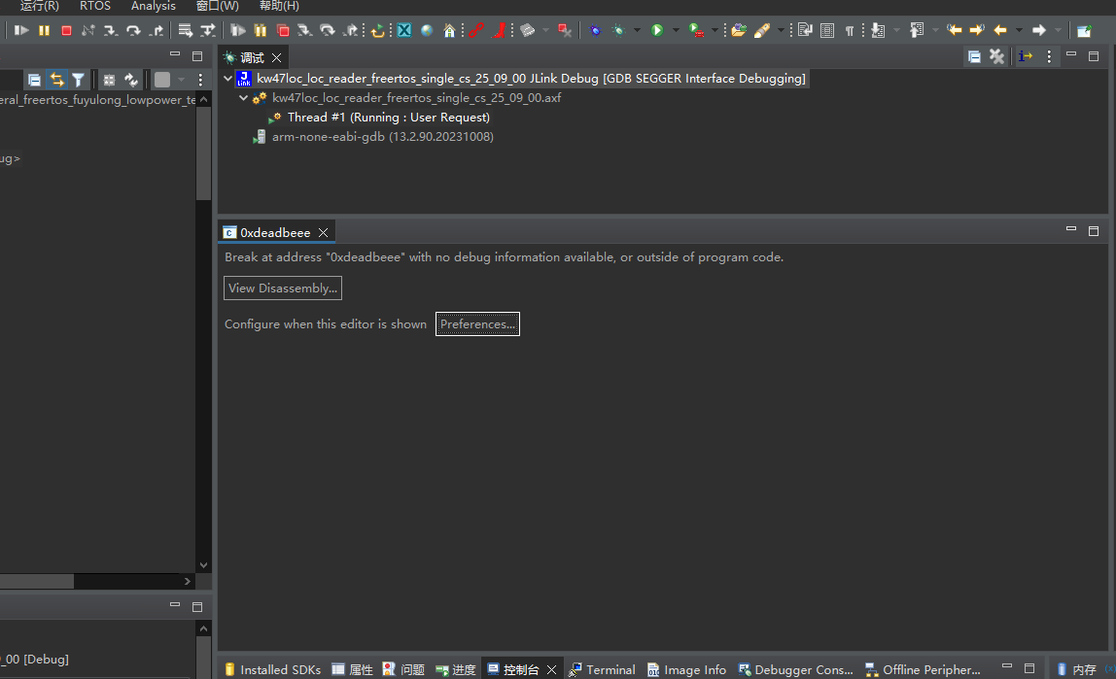Switch to the Image Info tab
This screenshot has height=679, width=1116.
click(687, 669)
